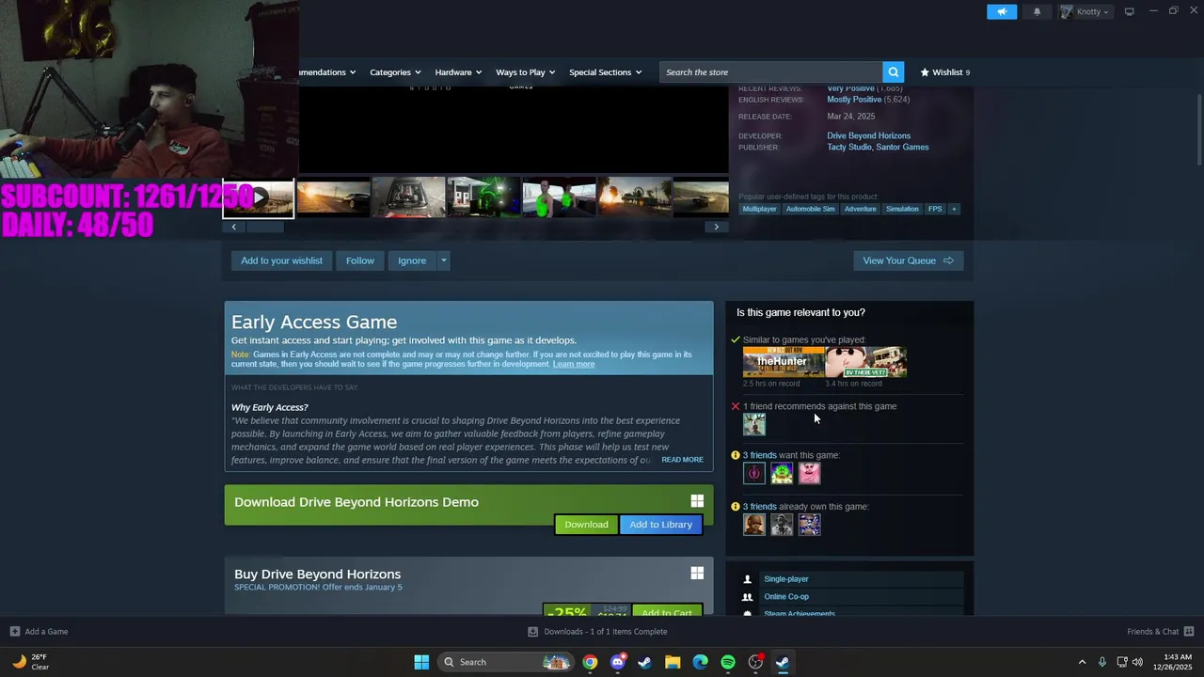Open Microsoft Edge from the taskbar
The image size is (1204, 677).
pyautogui.click(x=700, y=662)
